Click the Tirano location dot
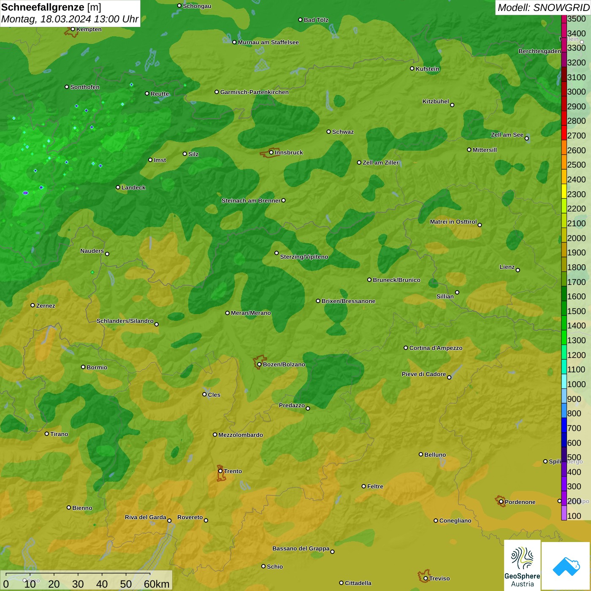Screen dimensions: 591x591 47,434
